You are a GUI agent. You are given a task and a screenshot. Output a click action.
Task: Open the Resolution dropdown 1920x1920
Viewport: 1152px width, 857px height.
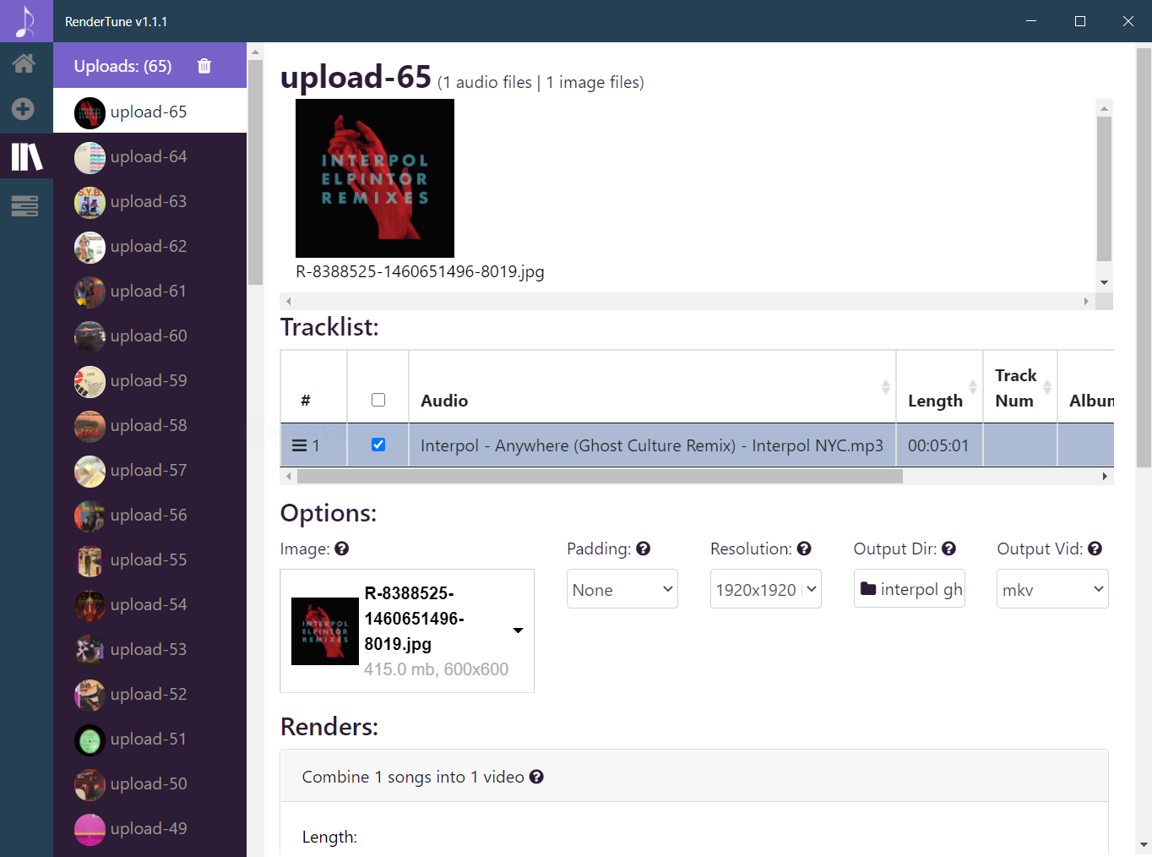click(x=766, y=589)
